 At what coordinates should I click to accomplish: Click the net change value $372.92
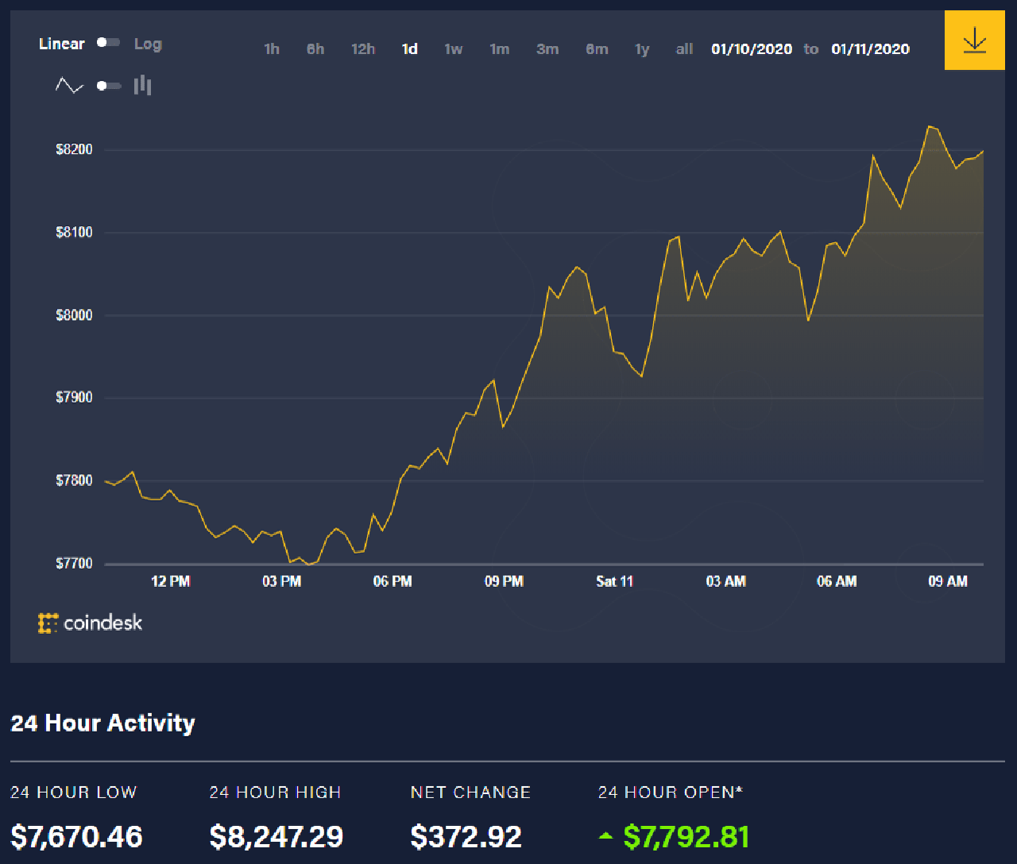(466, 837)
